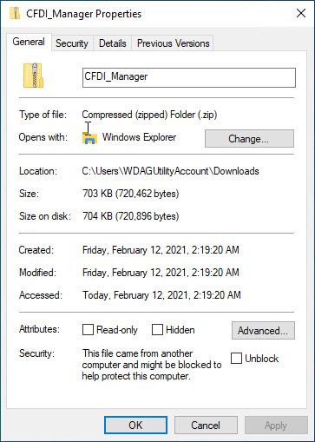Click the Apply button
This screenshot has width=315, height=442.
click(x=276, y=426)
